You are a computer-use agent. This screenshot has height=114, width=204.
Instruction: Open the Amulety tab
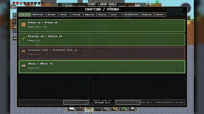[90, 15]
